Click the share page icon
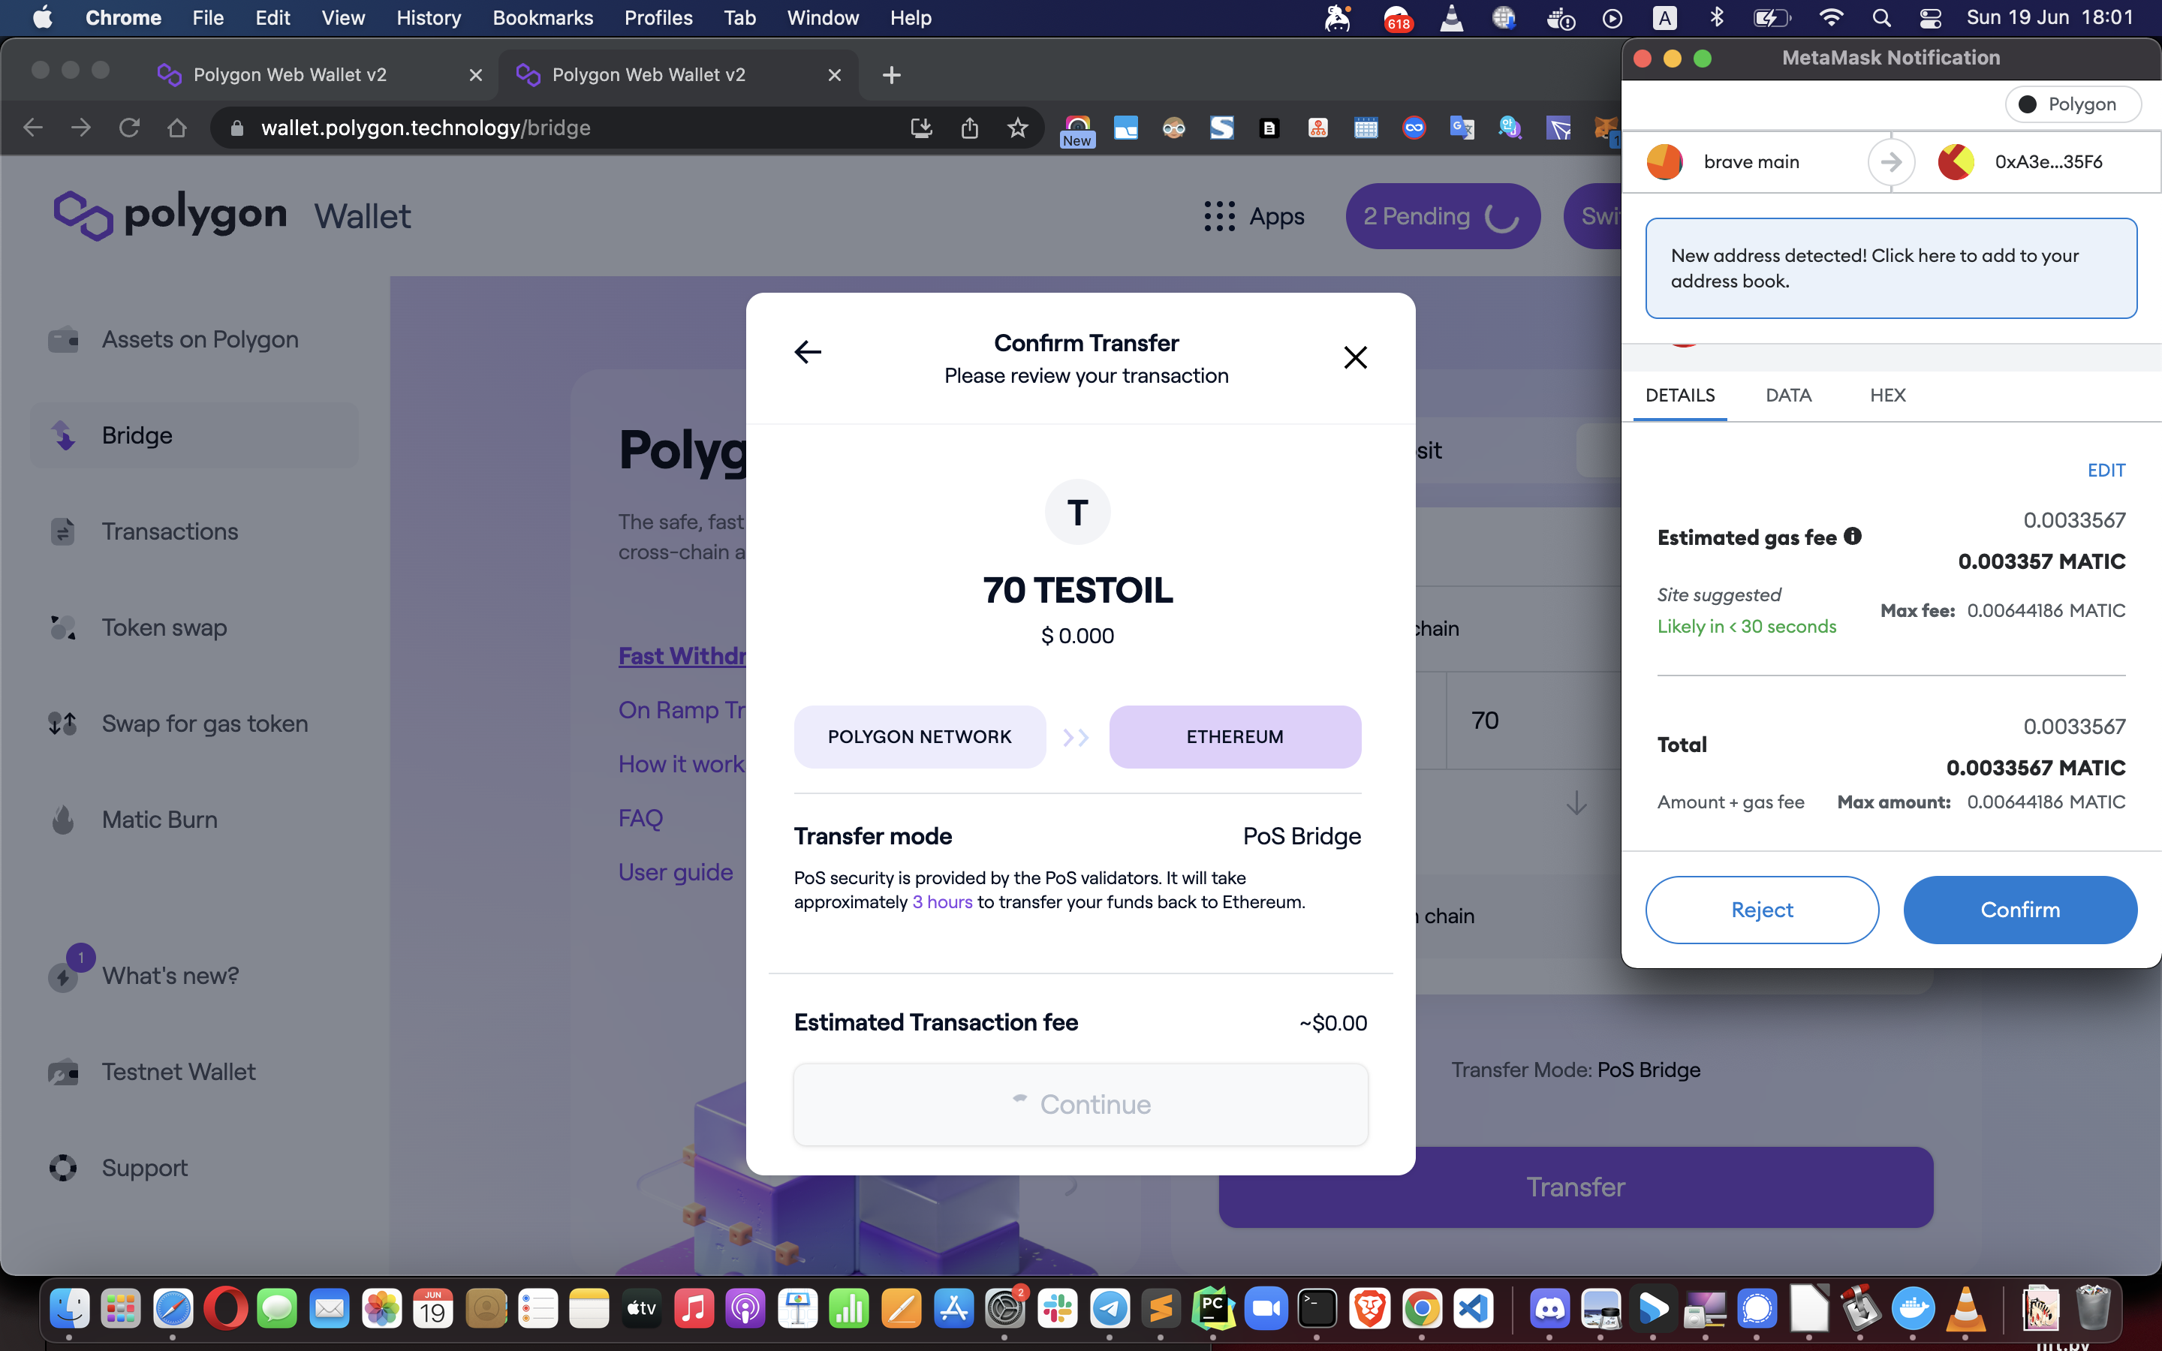This screenshot has height=1351, width=2162. [x=969, y=128]
